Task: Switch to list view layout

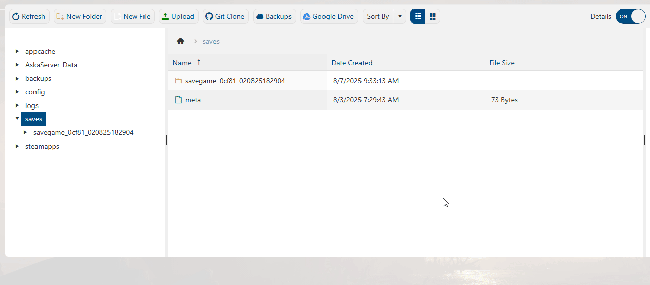Action: pyautogui.click(x=418, y=16)
